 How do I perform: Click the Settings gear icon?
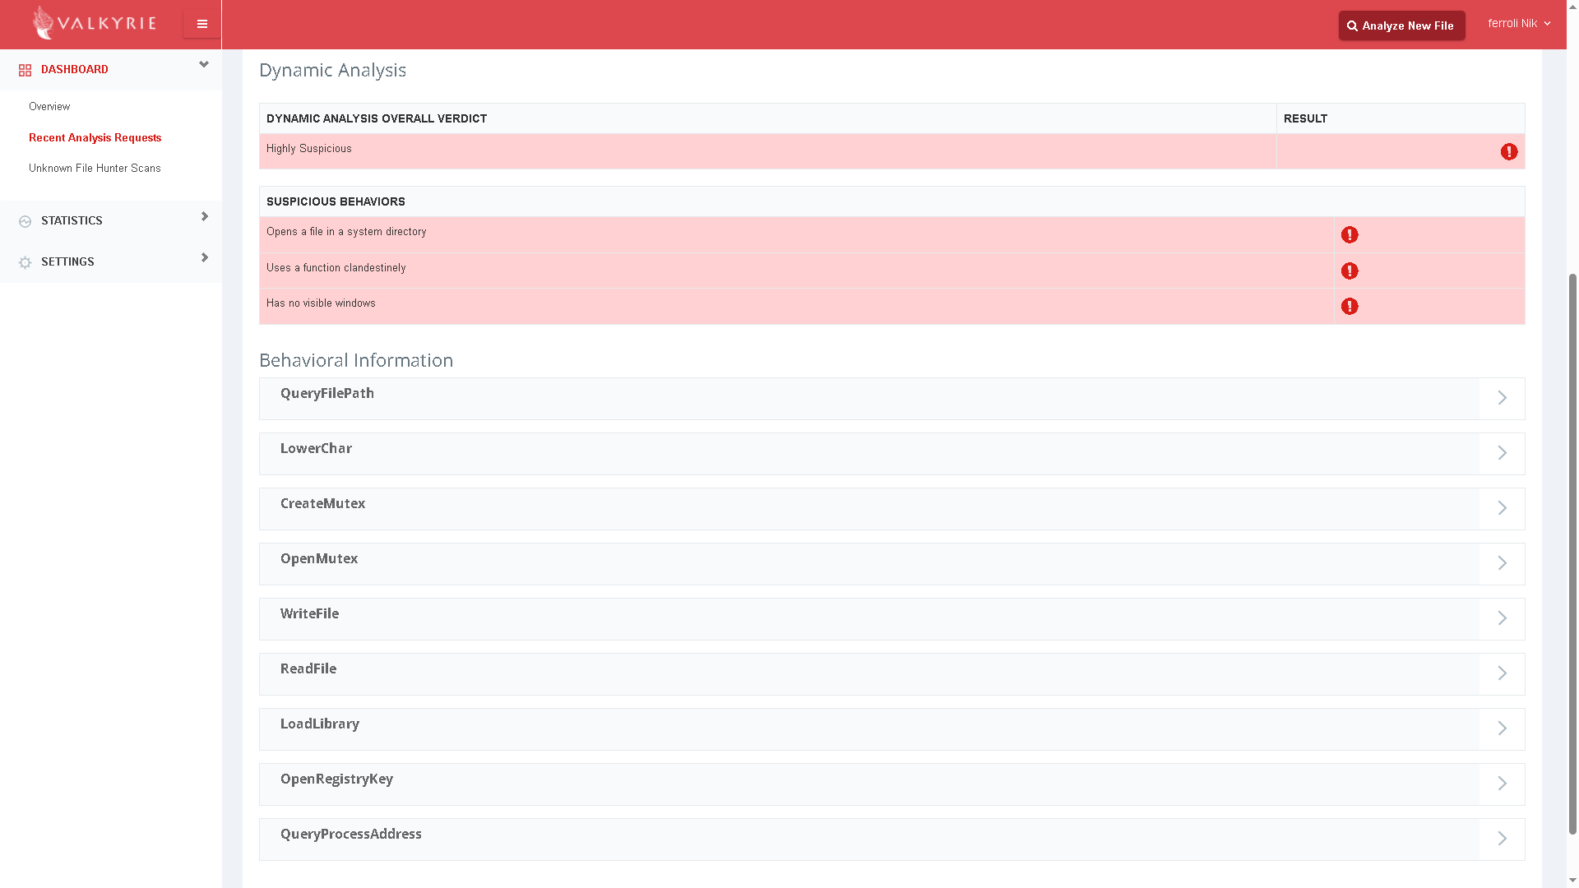25,262
